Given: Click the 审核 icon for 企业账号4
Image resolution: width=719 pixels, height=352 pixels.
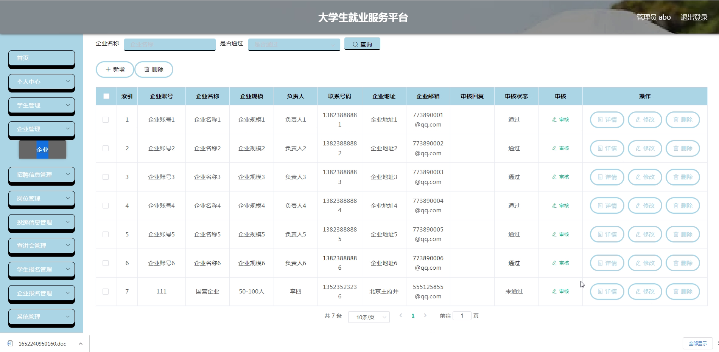Looking at the screenshot, I should click(x=554, y=206).
